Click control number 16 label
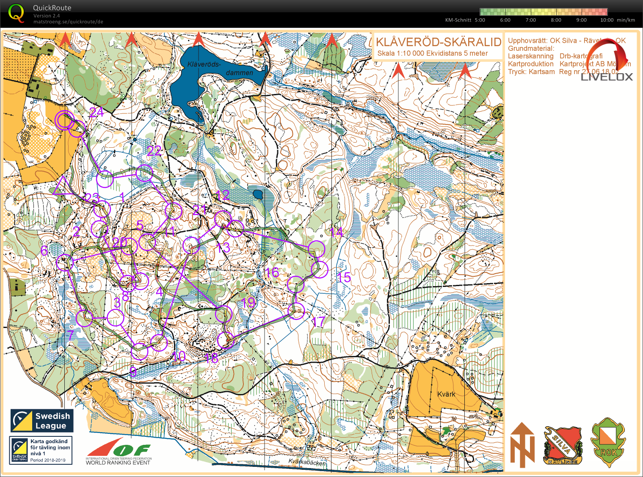Viewport: 643px width, 477px height. click(272, 272)
